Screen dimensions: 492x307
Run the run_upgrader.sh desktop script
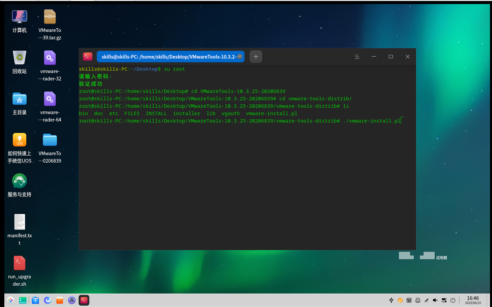click(19, 263)
